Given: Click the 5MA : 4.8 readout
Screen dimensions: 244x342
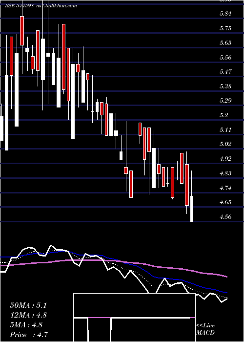Looking at the screenshot, I should click(x=26, y=325).
